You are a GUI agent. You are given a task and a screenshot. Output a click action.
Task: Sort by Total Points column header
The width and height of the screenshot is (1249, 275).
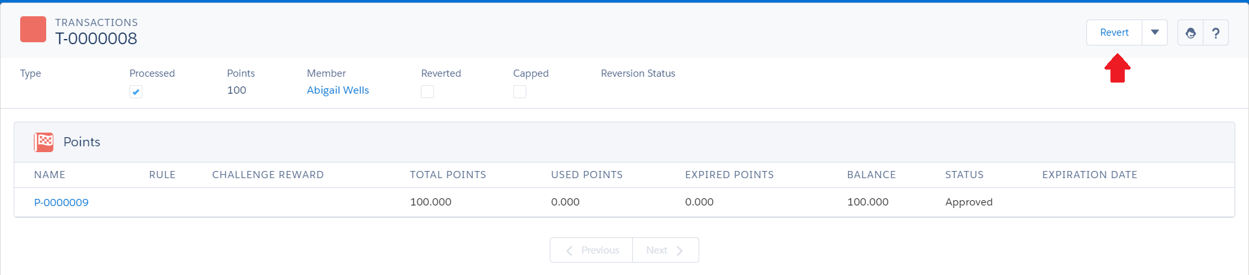(x=448, y=175)
